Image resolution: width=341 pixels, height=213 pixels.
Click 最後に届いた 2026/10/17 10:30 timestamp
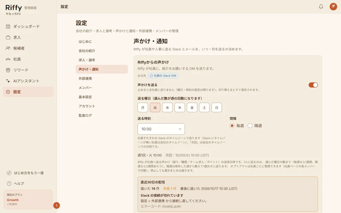click(x=208, y=189)
